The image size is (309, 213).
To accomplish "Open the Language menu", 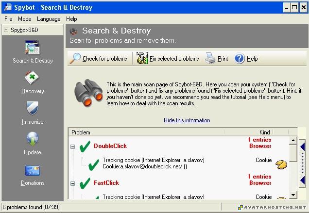I will 49,19.
